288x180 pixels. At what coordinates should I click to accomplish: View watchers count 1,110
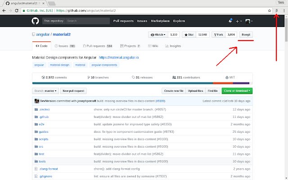coord(174,35)
